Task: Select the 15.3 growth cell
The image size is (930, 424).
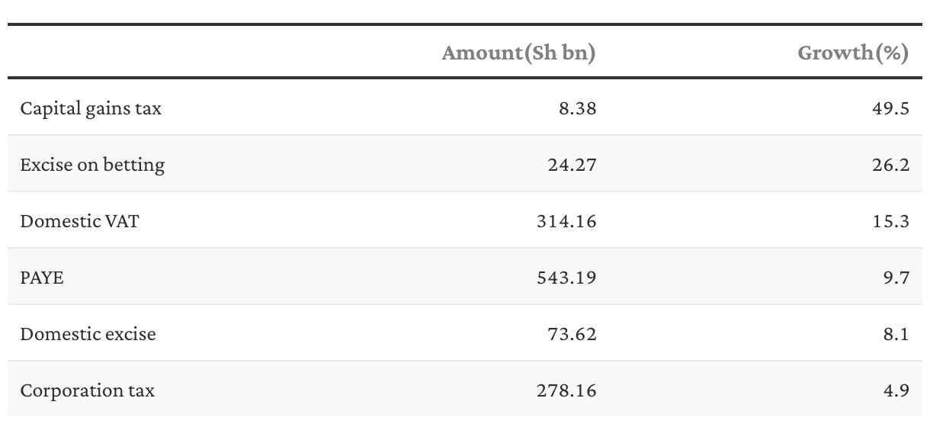Action: 892,221
